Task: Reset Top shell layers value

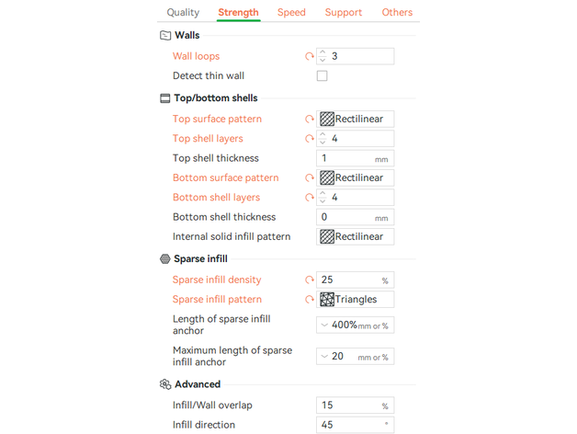Action: [310, 140]
